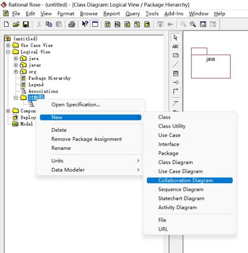The image size is (248, 253).
Task: Click the Print toolbar icon
Action: pos(72,24)
